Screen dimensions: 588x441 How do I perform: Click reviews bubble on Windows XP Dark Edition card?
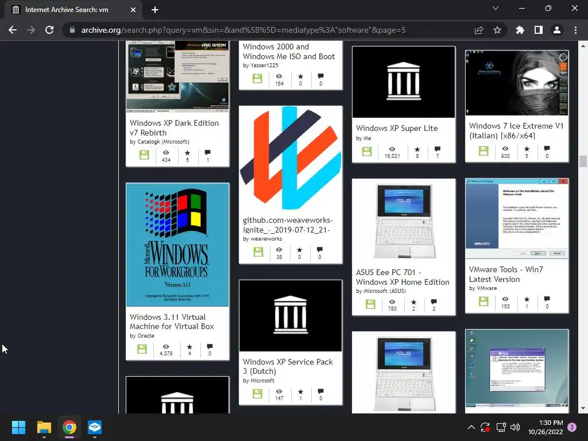click(x=208, y=152)
